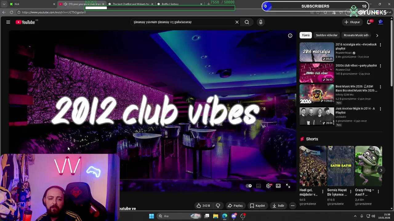Click the magnifier search button

(247, 22)
